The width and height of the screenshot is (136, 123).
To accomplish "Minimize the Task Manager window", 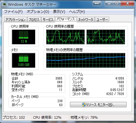I will (109, 3).
